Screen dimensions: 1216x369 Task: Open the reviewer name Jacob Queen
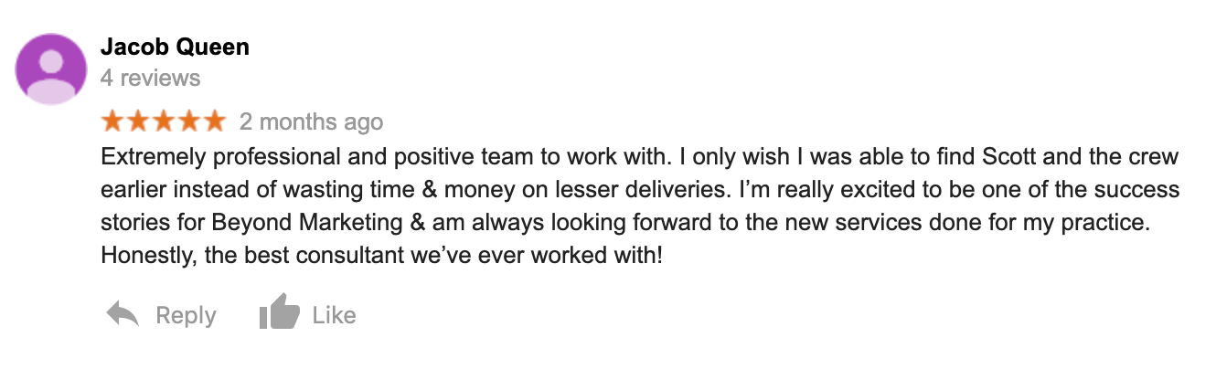coord(175,47)
